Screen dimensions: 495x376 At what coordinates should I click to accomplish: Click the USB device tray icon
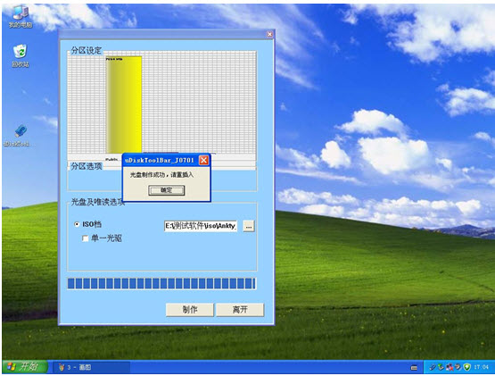(x=433, y=367)
